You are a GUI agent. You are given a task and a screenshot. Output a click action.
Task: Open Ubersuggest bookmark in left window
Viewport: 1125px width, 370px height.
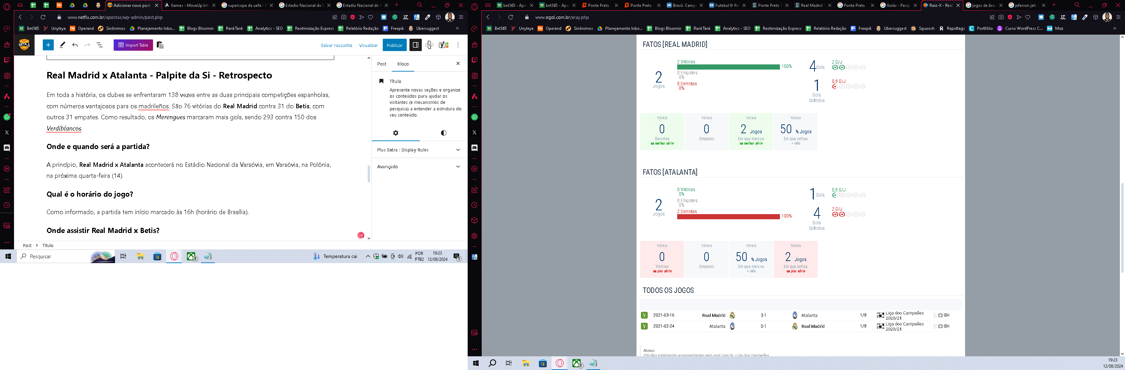(424, 28)
